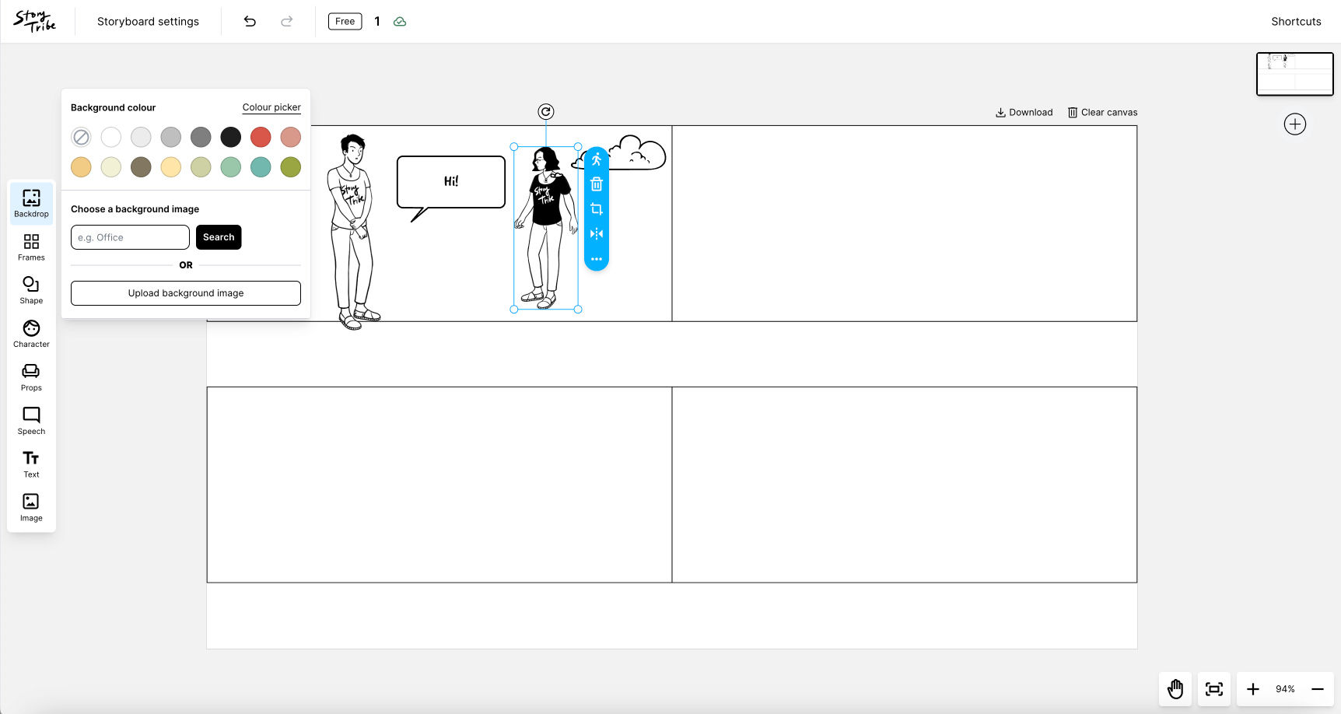View keyboard Shortcuts

[1296, 21]
